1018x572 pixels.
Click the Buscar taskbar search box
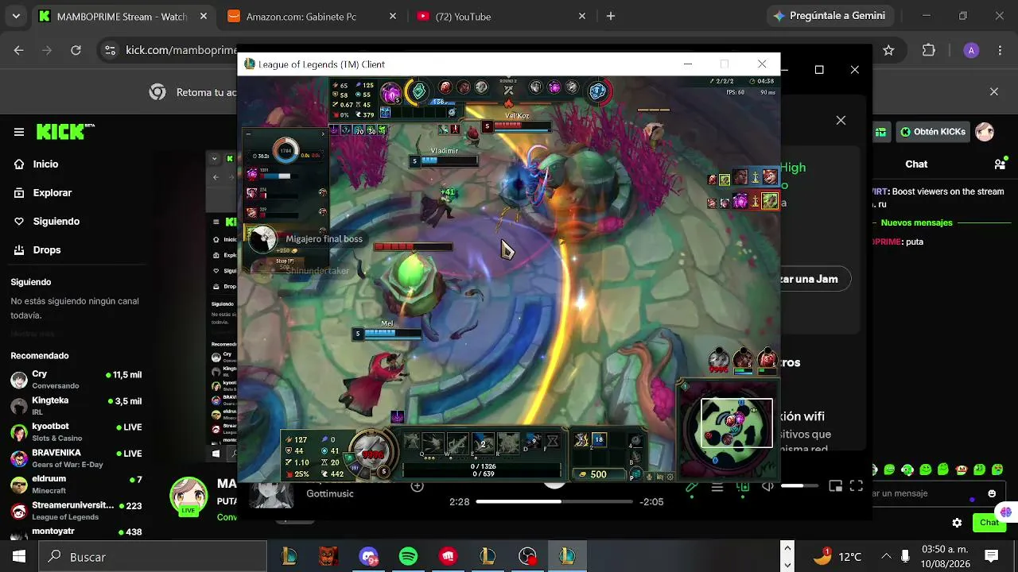pos(152,556)
